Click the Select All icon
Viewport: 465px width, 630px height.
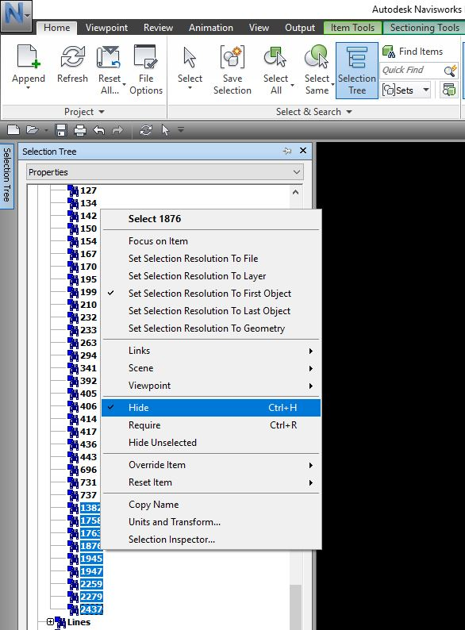275,56
